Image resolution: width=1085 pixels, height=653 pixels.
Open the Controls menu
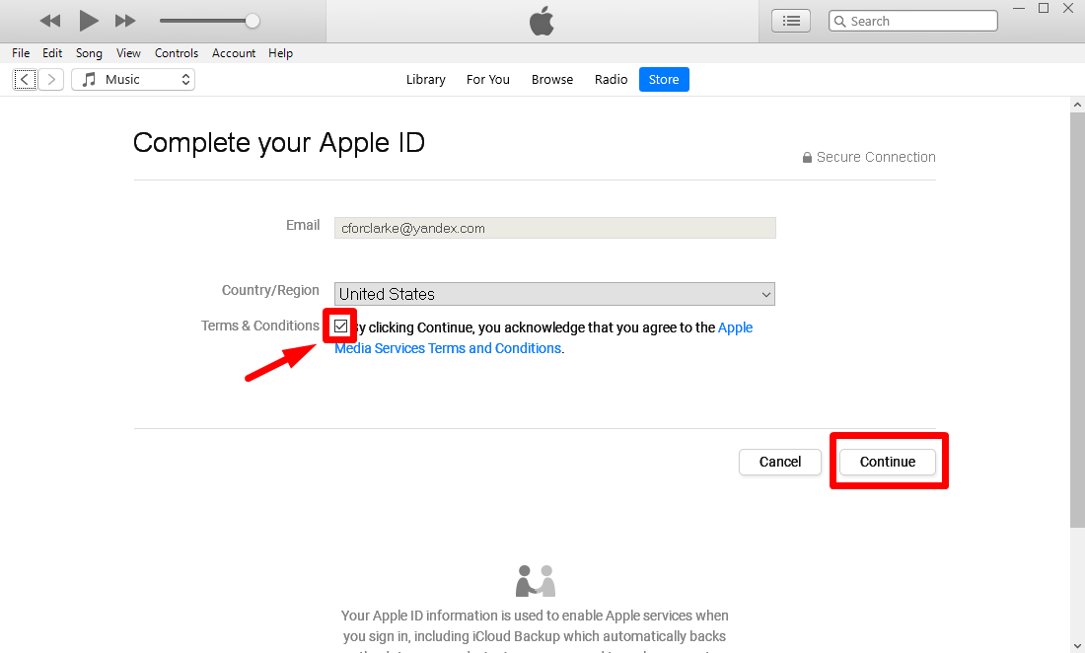pyautogui.click(x=177, y=53)
